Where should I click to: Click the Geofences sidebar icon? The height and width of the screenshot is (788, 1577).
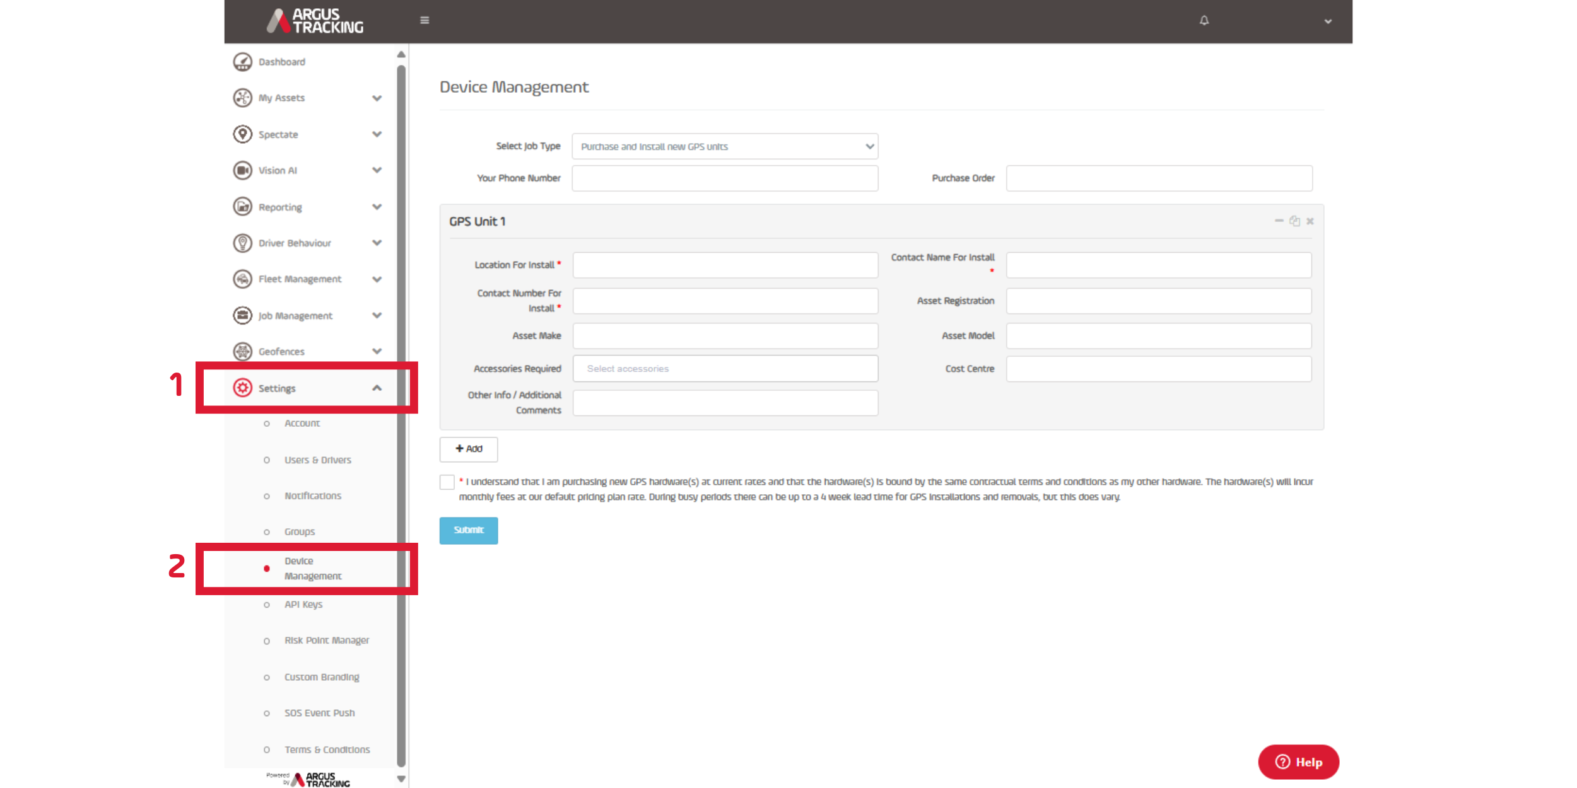click(x=242, y=351)
